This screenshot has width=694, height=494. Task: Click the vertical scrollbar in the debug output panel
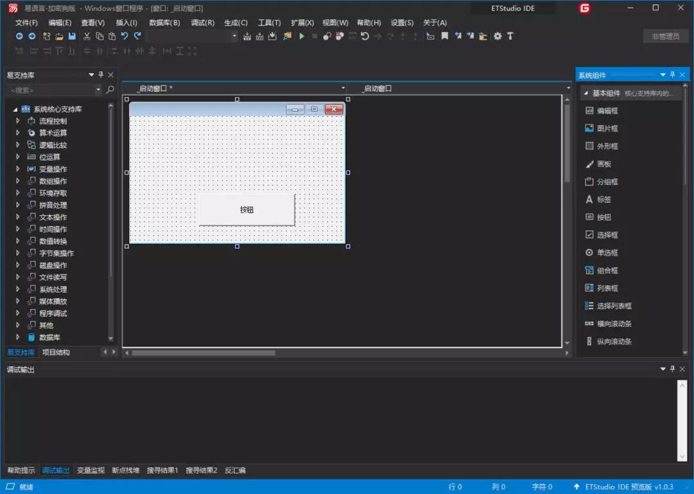click(683, 418)
